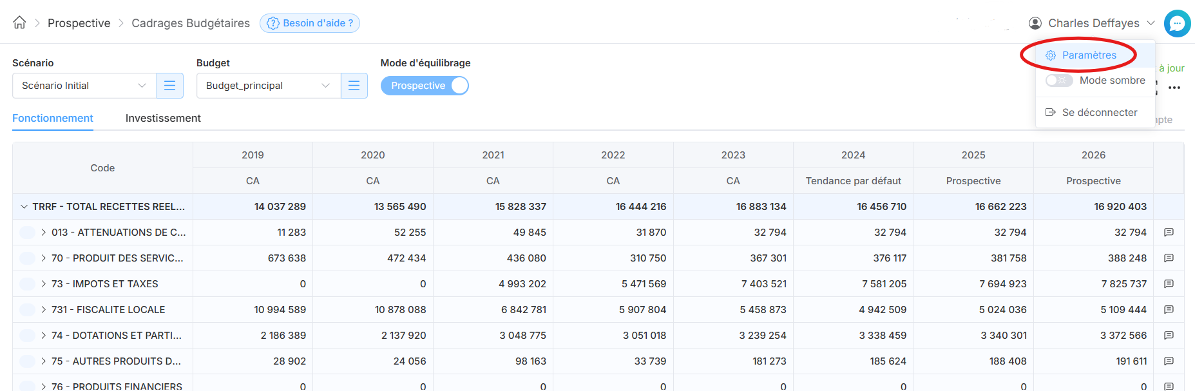Click the three-dots more options icon
This screenshot has width=1195, height=391.
[x=1174, y=88]
